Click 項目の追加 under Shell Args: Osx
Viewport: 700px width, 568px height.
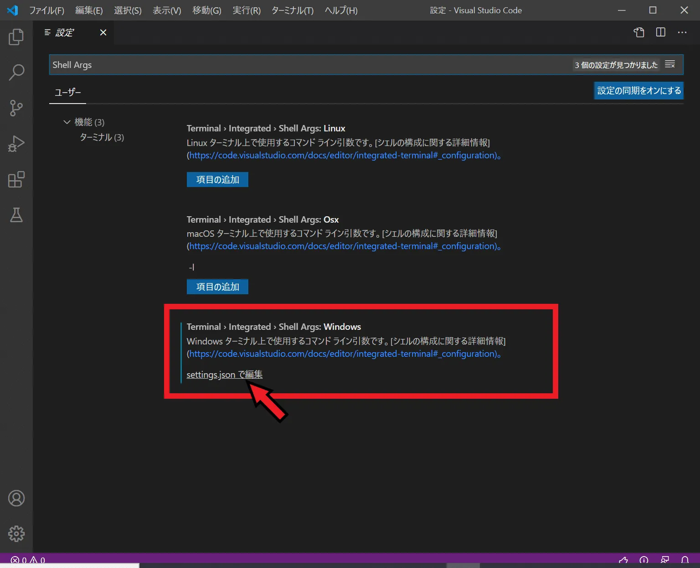(217, 287)
